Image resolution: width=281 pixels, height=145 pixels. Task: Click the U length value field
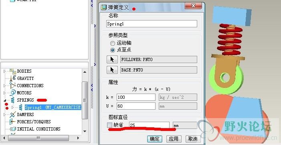pos(136,106)
